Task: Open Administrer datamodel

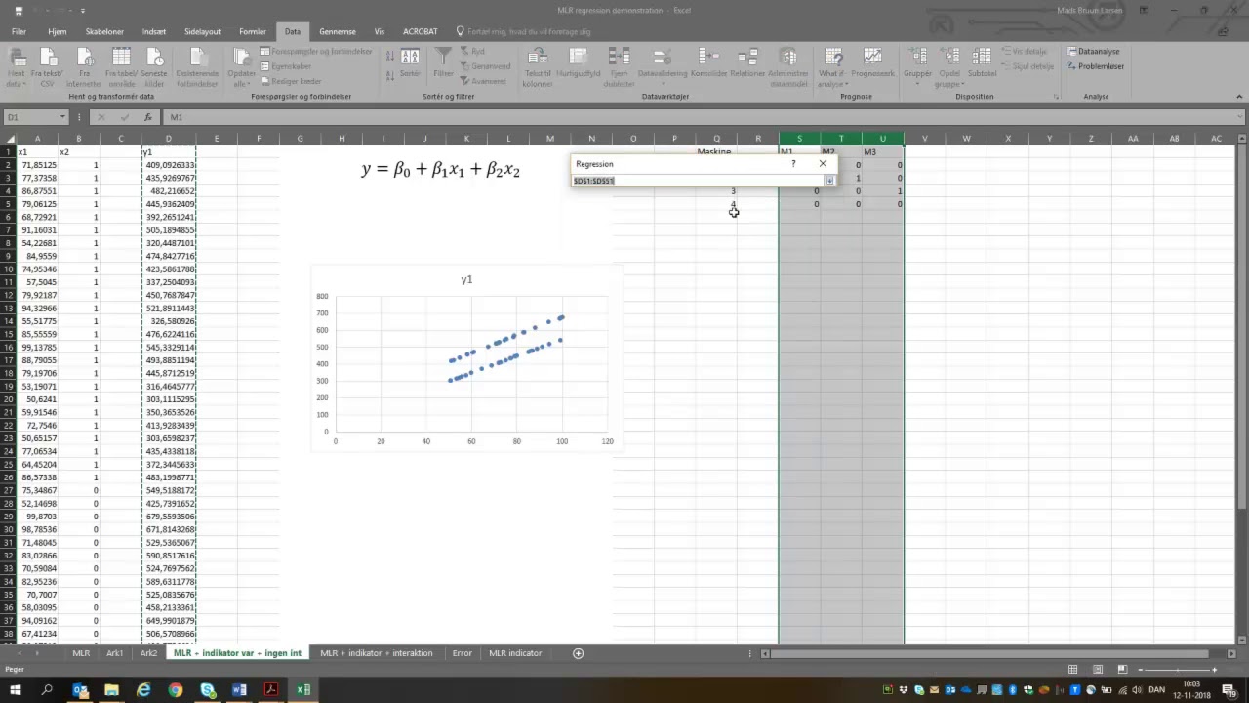Action: [788, 67]
